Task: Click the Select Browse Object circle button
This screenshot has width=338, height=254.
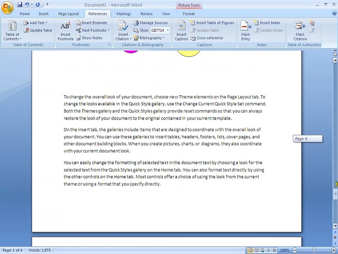Action: pos(335,237)
